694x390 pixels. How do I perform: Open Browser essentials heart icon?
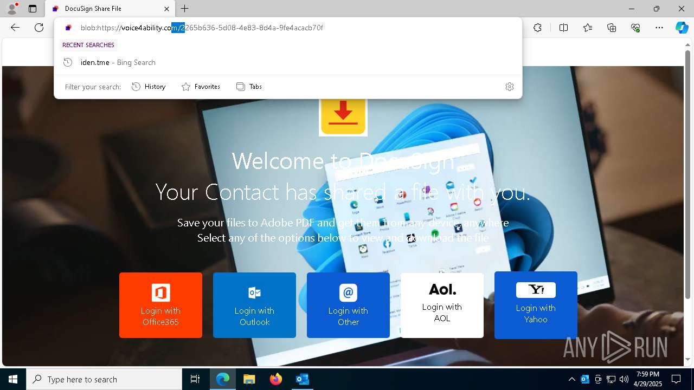635,28
